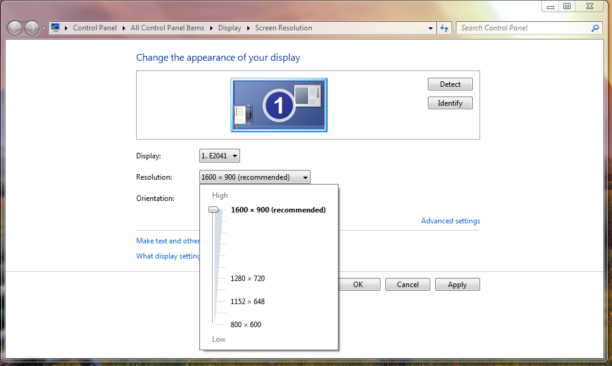Click the back navigation arrow button
Screen dimensions: 612x366
[x=15, y=28]
